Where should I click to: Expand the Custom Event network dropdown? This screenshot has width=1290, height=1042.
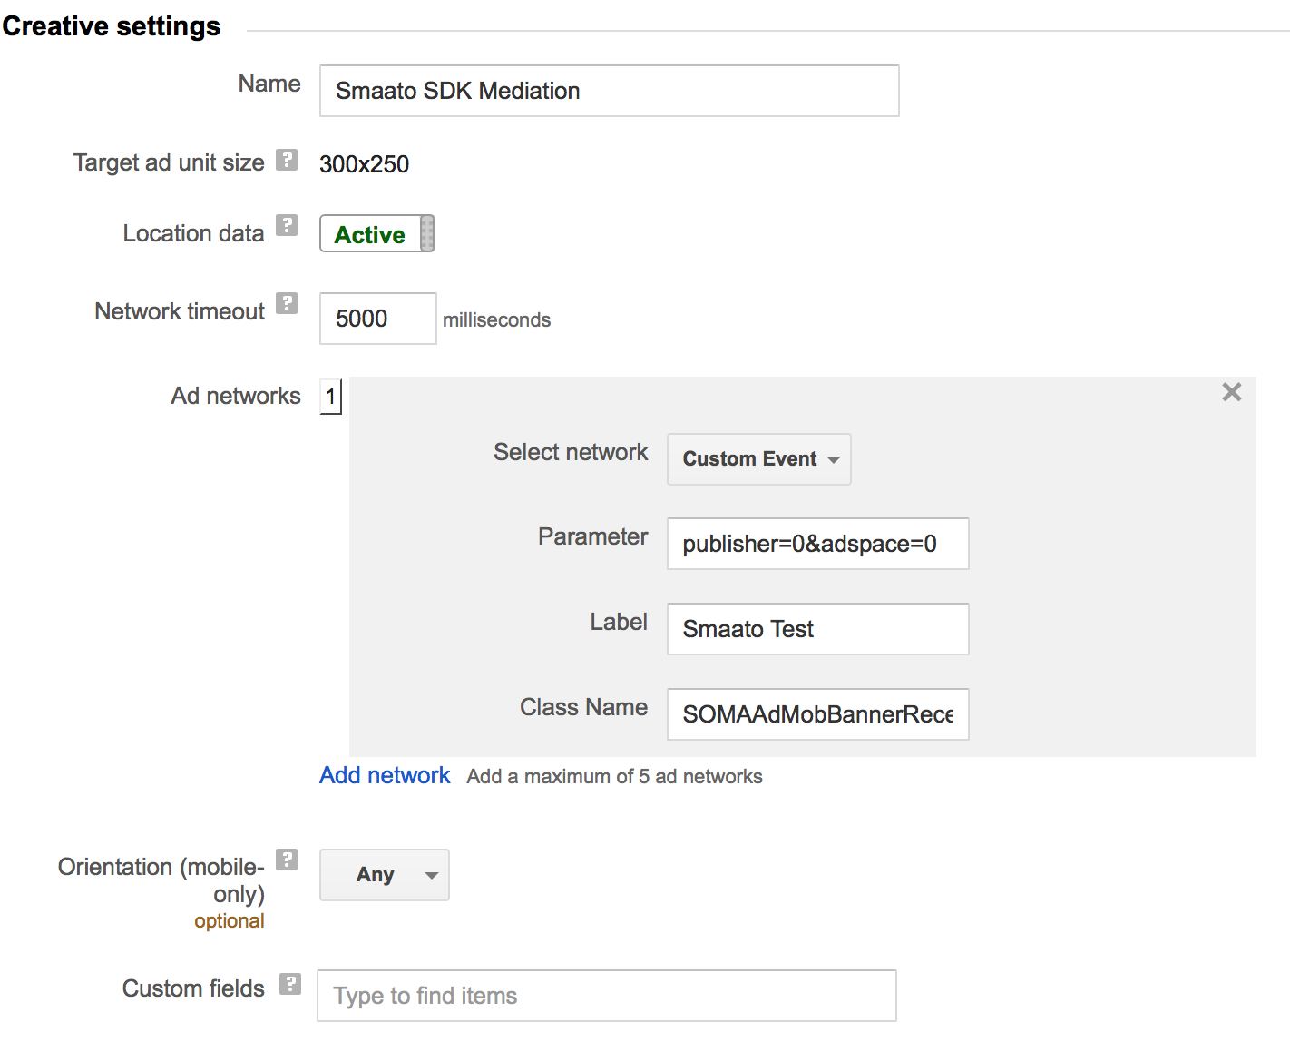click(758, 459)
